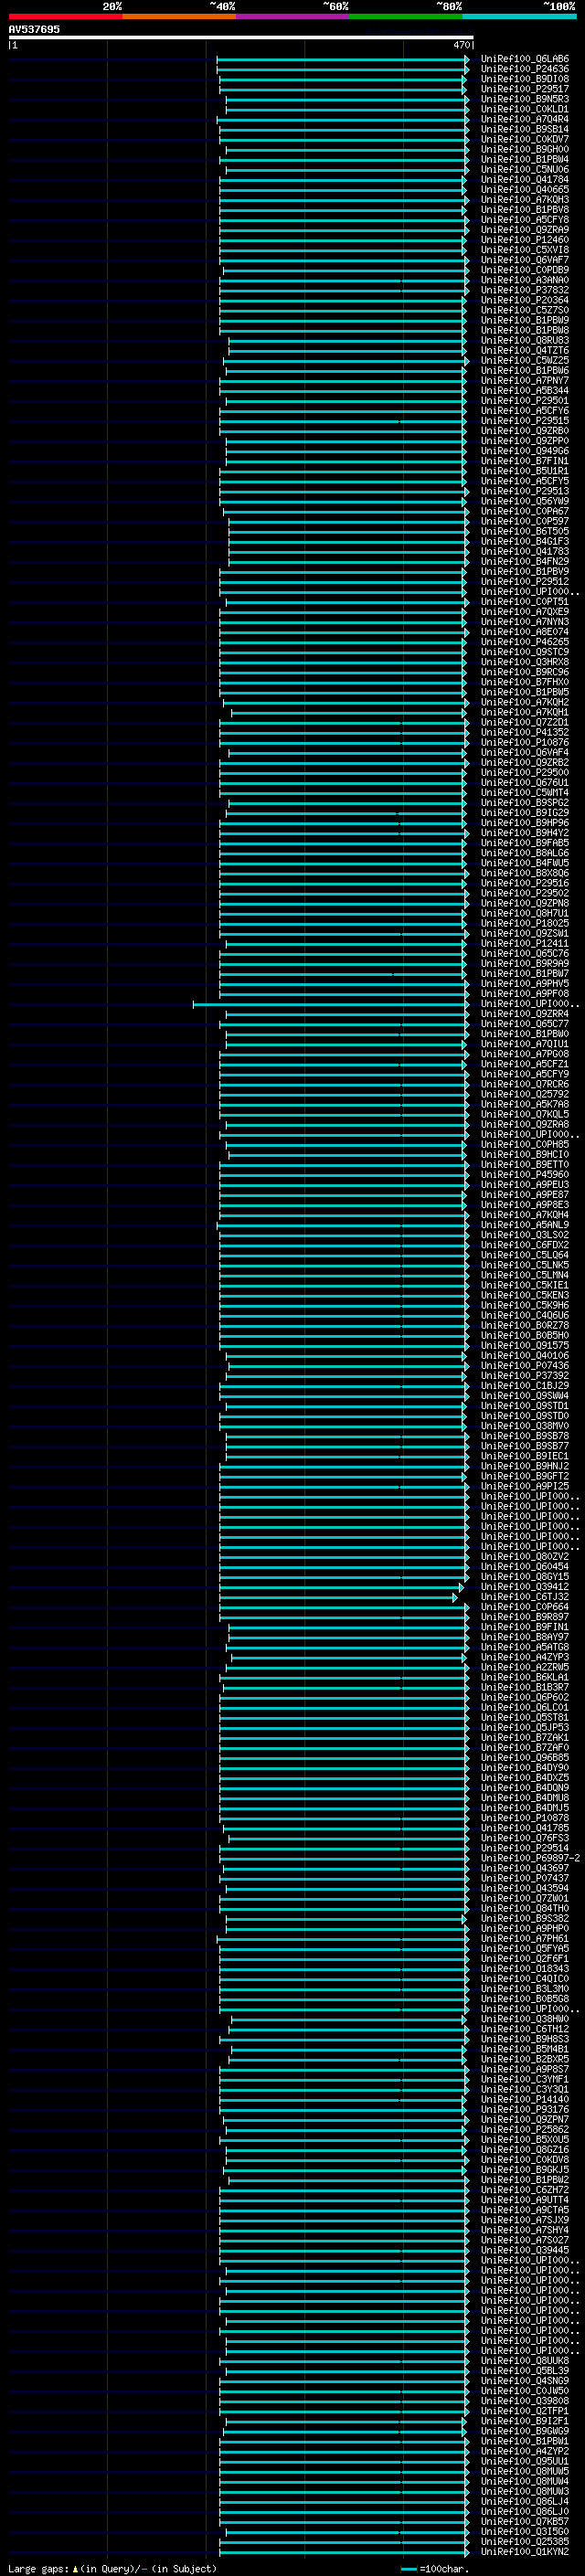The image size is (585, 2576).
Task: Select hit UniRef100_Q40106
Action: coord(525,1356)
